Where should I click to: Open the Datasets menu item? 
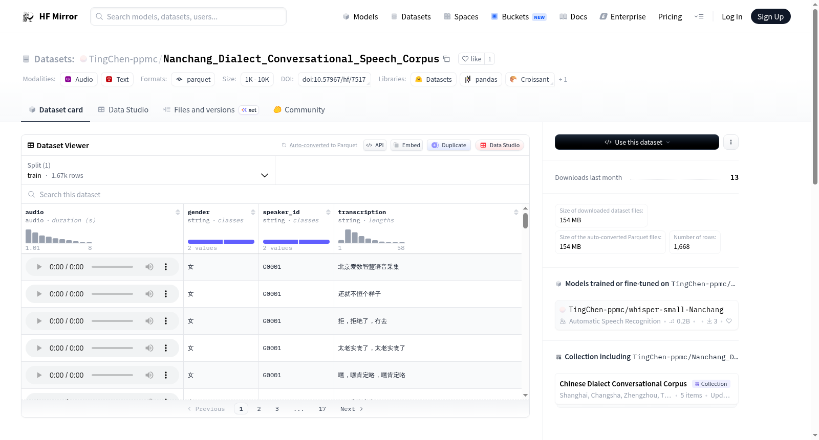click(x=411, y=17)
